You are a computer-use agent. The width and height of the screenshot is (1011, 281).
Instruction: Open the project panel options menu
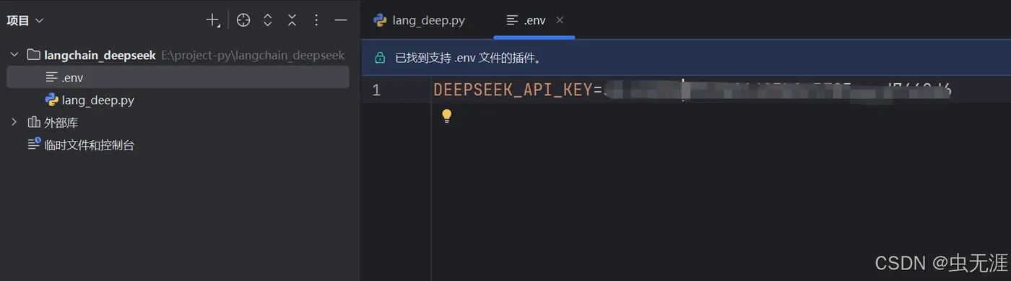tap(316, 20)
